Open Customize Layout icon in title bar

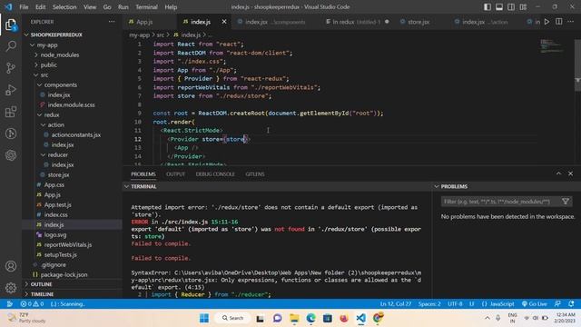(523, 7)
